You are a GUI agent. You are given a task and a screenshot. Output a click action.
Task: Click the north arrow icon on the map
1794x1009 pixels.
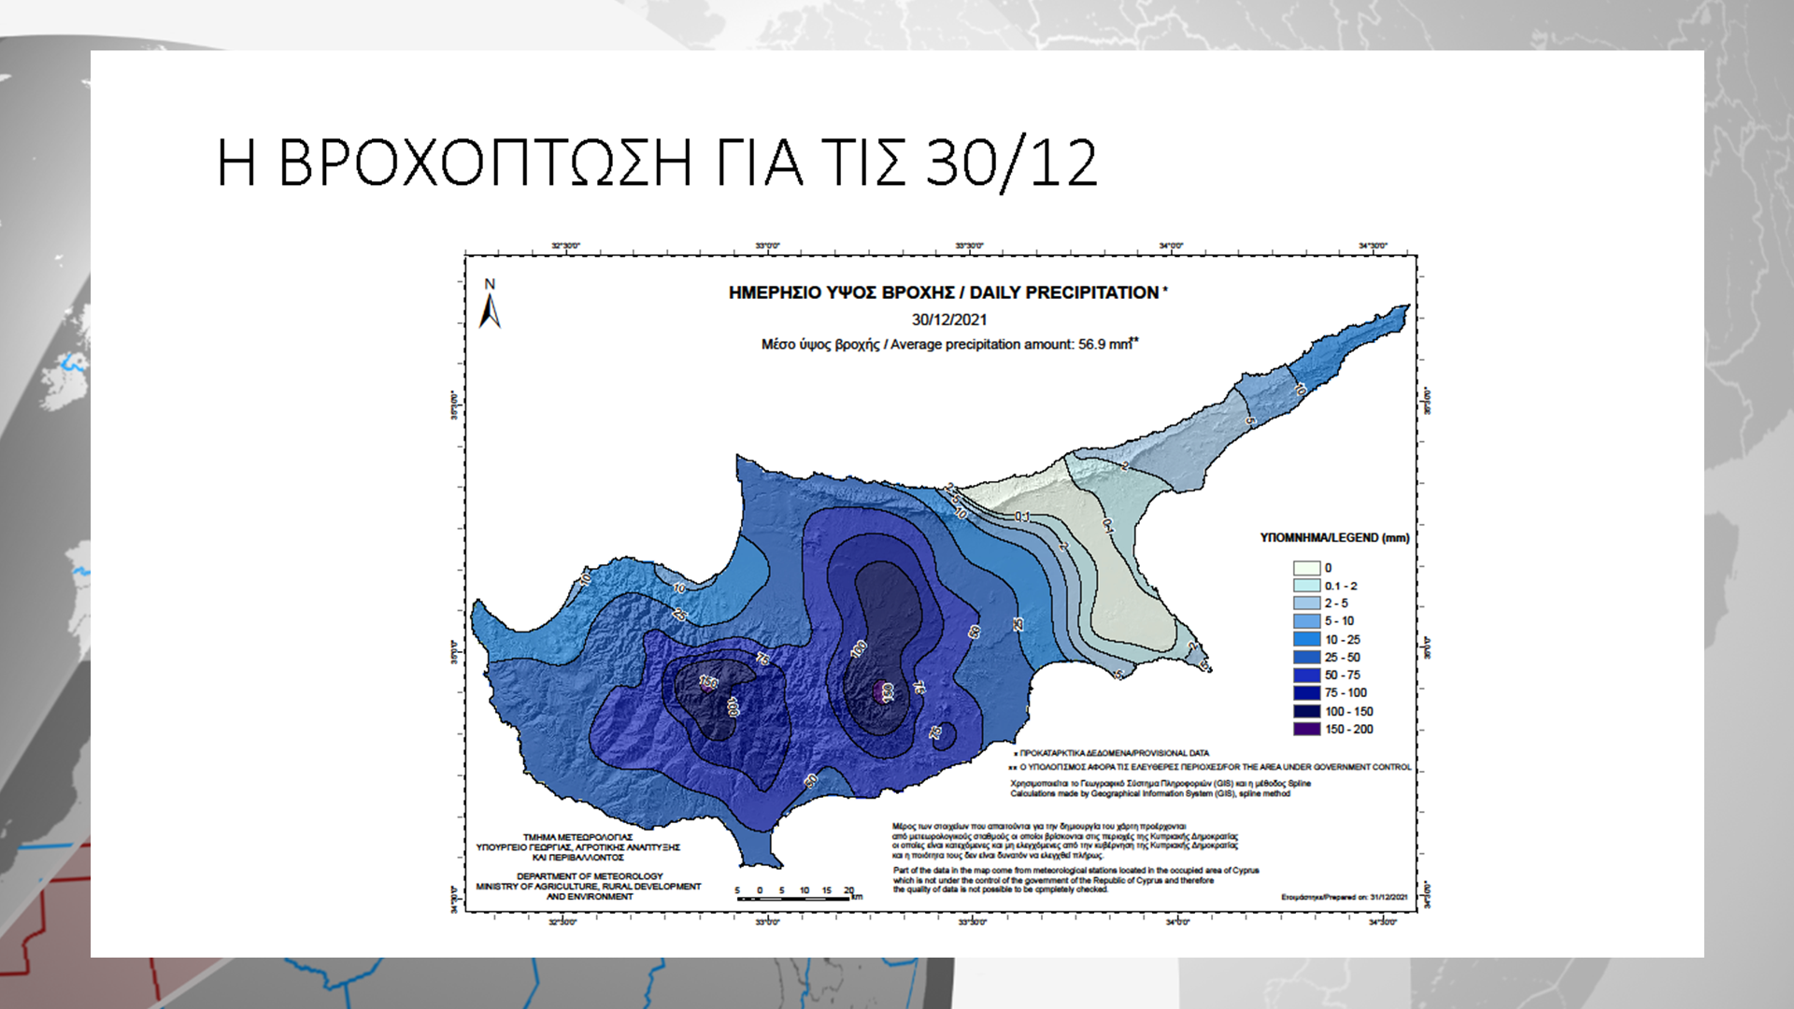pos(490,309)
